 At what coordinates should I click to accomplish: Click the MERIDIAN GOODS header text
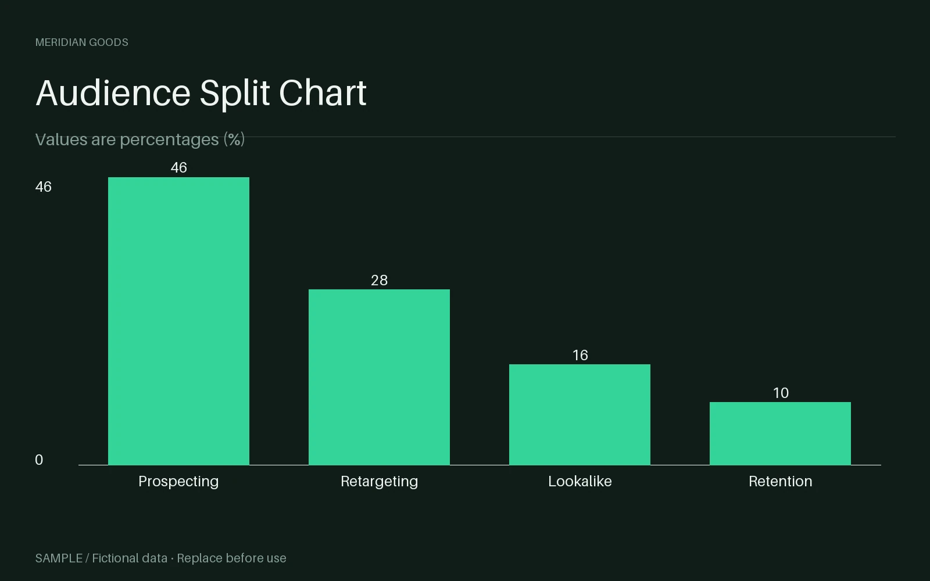[x=82, y=42]
